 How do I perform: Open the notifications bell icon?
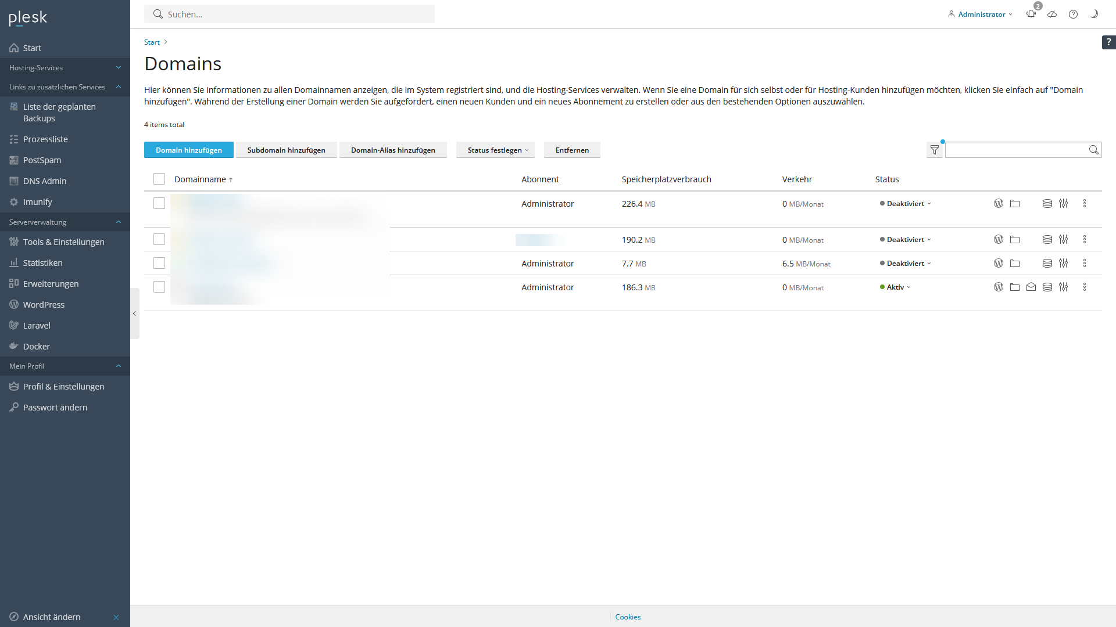(x=1031, y=14)
